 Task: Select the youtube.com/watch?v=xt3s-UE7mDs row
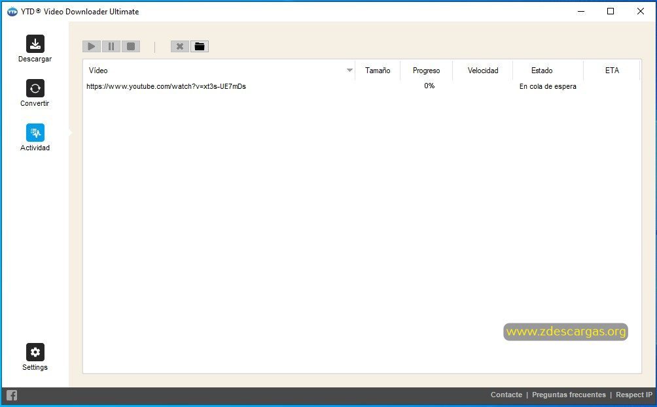[x=362, y=86]
